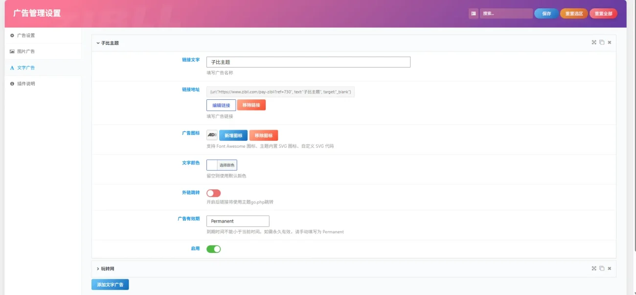
Task: Click the duplicate icon on the 玩转网 row
Action: point(602,268)
